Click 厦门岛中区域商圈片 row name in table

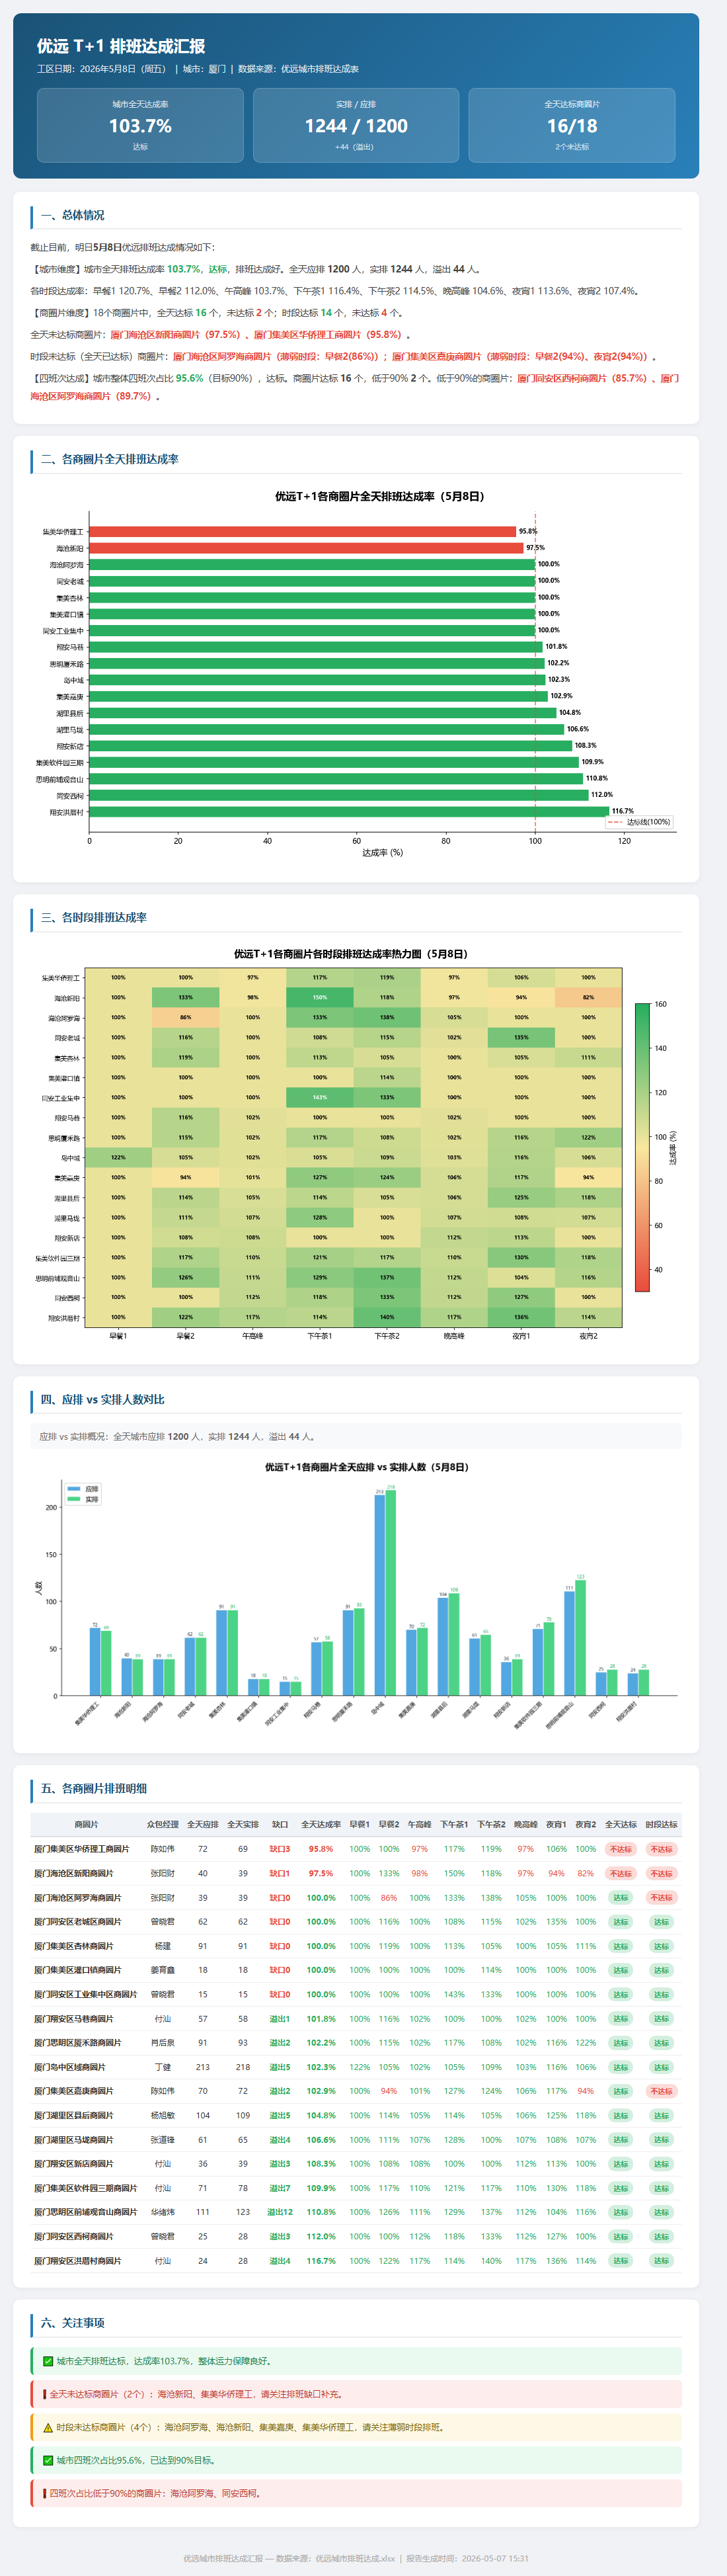pyautogui.click(x=70, y=2067)
